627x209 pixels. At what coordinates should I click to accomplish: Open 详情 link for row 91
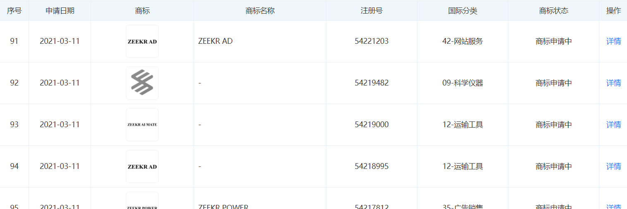[613, 41]
